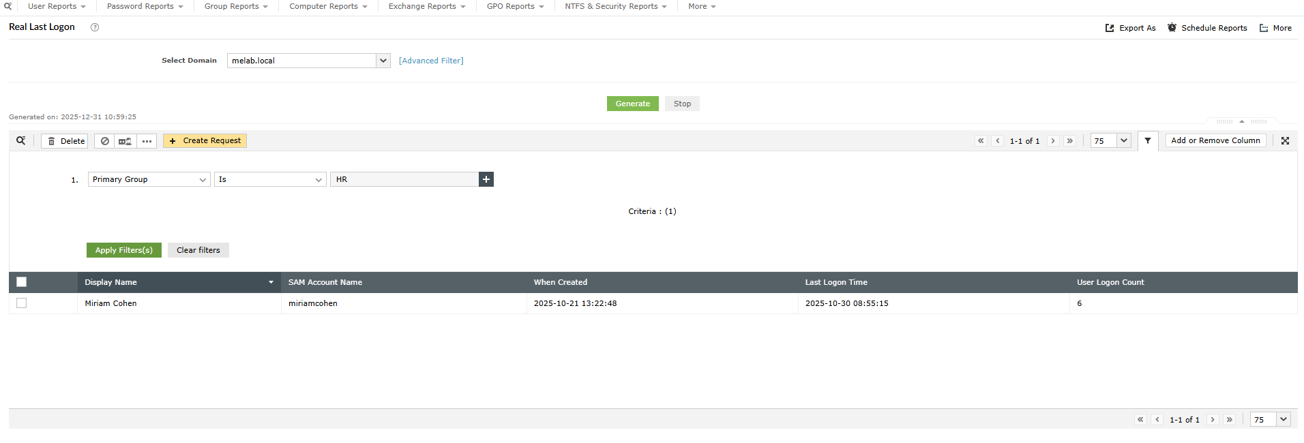Click the plus icon beside HR value
The height and width of the screenshot is (443, 1304).
tap(486, 179)
